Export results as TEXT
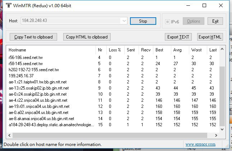This screenshot has width=232, height=151. [x=178, y=37]
